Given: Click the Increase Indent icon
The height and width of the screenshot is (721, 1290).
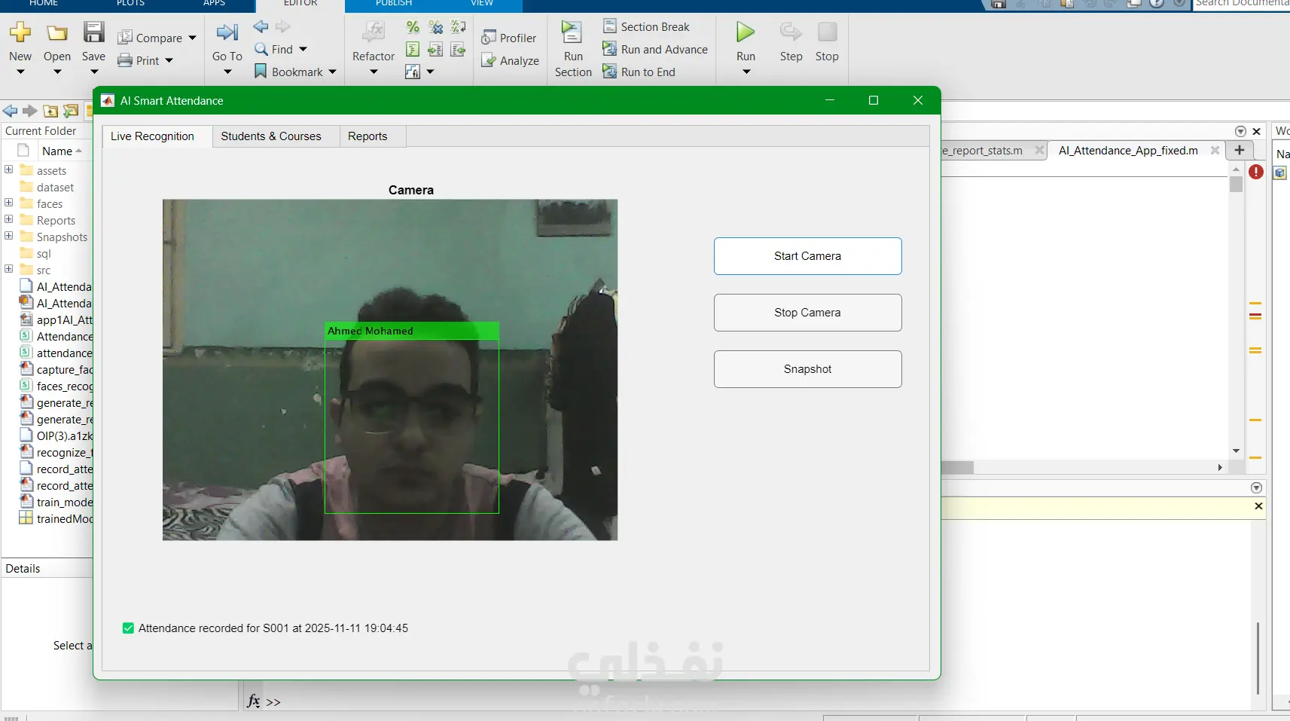Looking at the screenshot, I should [435, 50].
